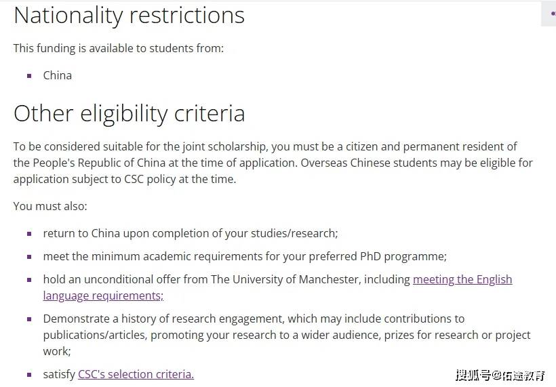Click the 'Nationality restrictions' heading
The width and height of the screenshot is (556, 387).
point(129,16)
